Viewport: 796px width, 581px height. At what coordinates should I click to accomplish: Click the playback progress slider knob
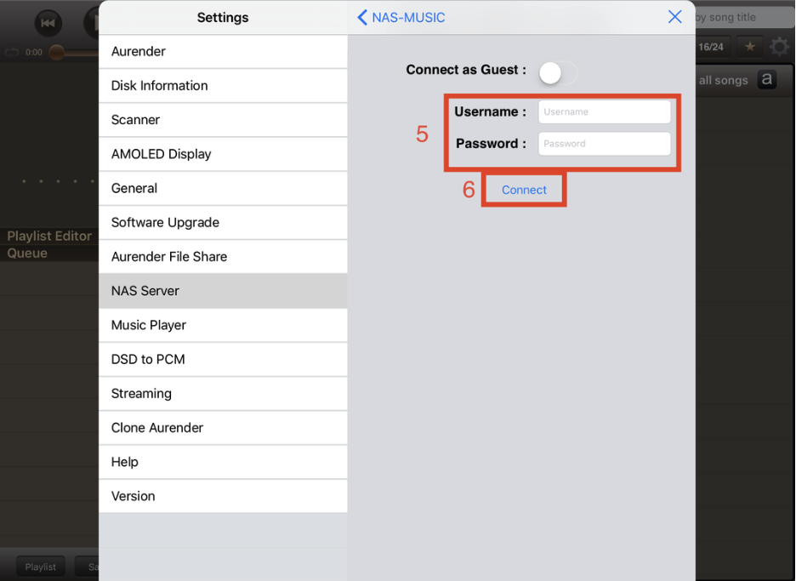point(56,53)
